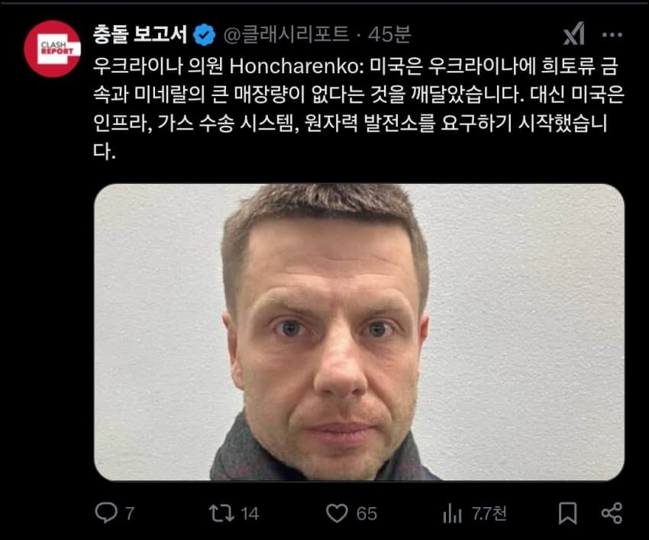The height and width of the screenshot is (540, 649).
Task: Click the reply count 7
Action: pos(130,513)
